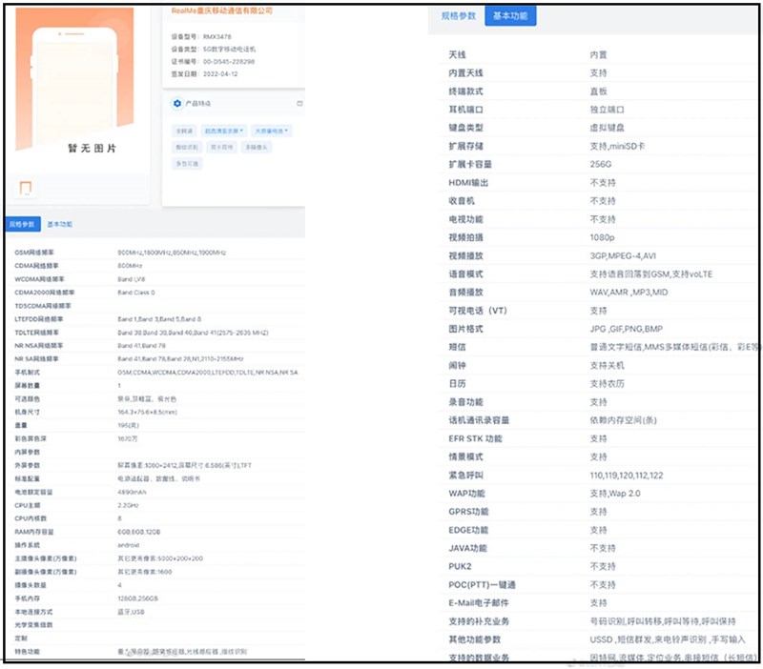Select 直板 value in 终端款式 row
This screenshot has height=669, width=763.
pos(599,91)
